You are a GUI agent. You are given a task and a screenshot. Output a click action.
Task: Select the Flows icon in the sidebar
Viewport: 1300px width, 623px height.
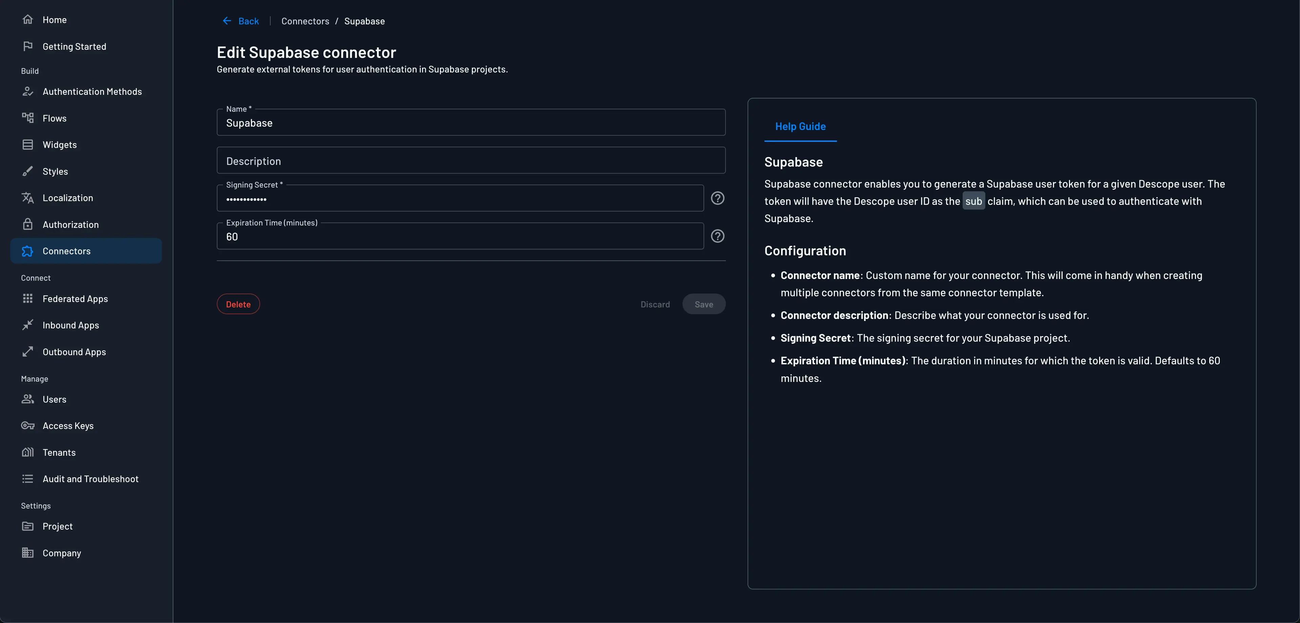(x=28, y=118)
